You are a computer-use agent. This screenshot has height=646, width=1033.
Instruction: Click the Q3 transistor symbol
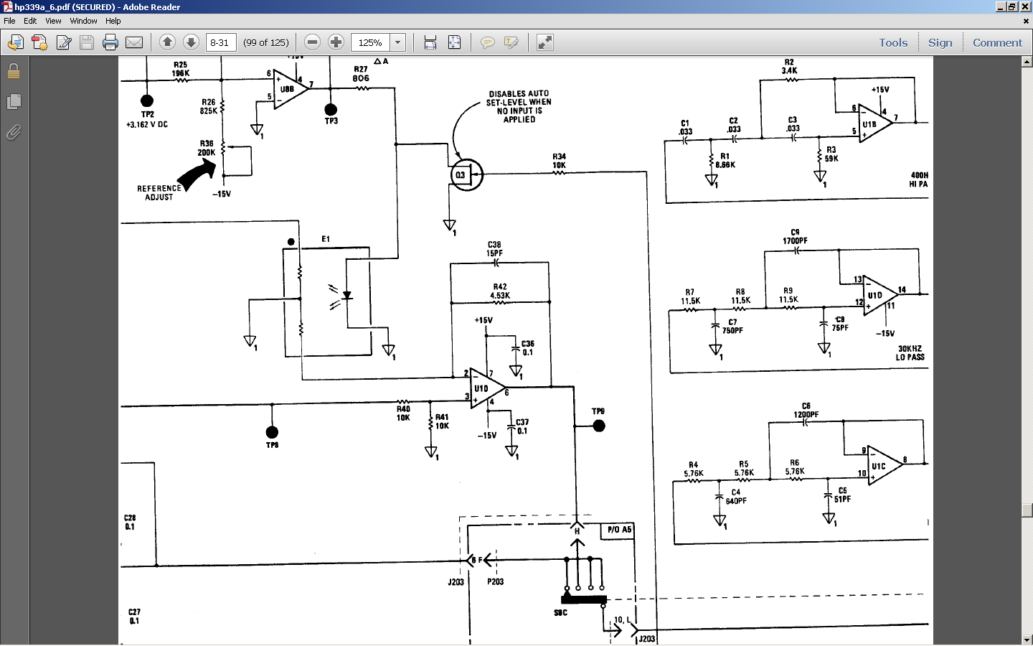466,174
